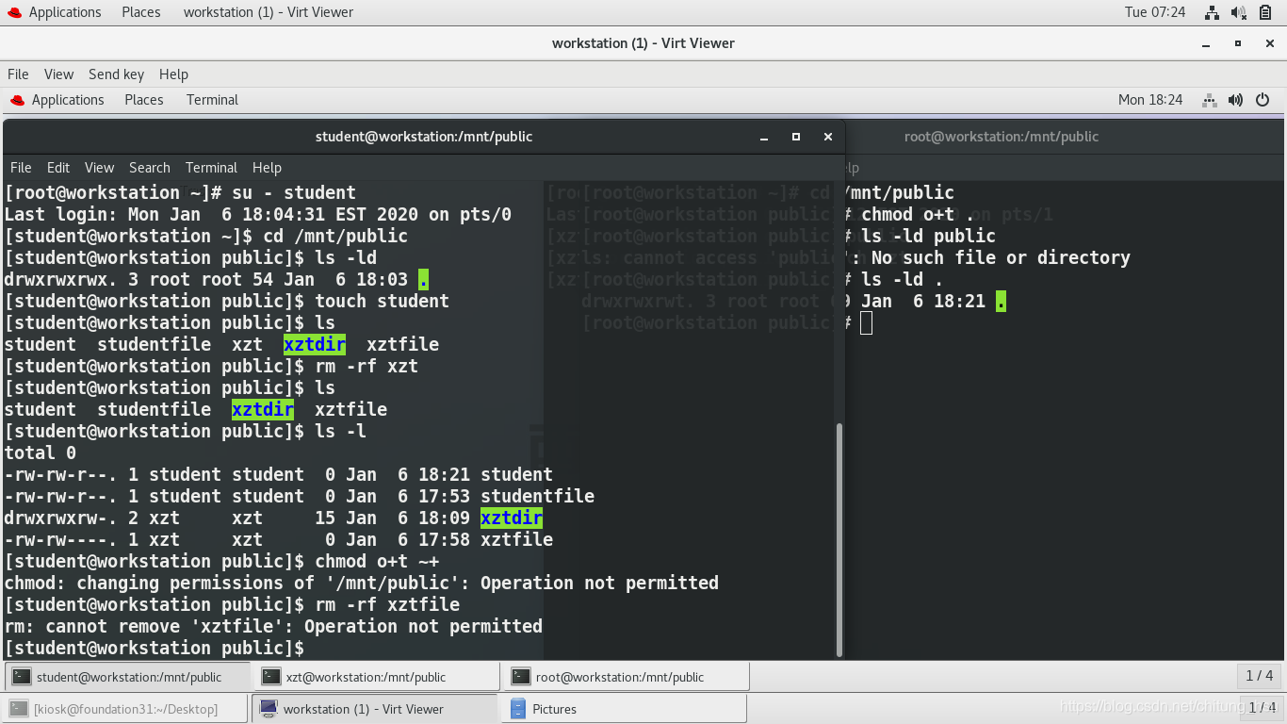Click 'rm -rf xztfile' command text

coord(387,604)
